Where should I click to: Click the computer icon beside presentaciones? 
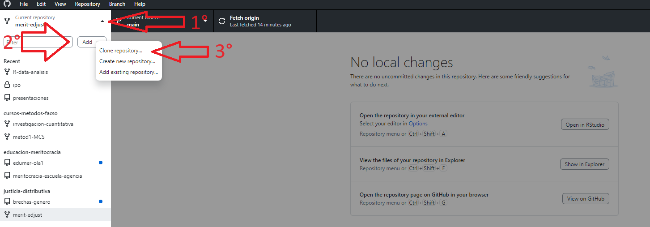(7, 98)
